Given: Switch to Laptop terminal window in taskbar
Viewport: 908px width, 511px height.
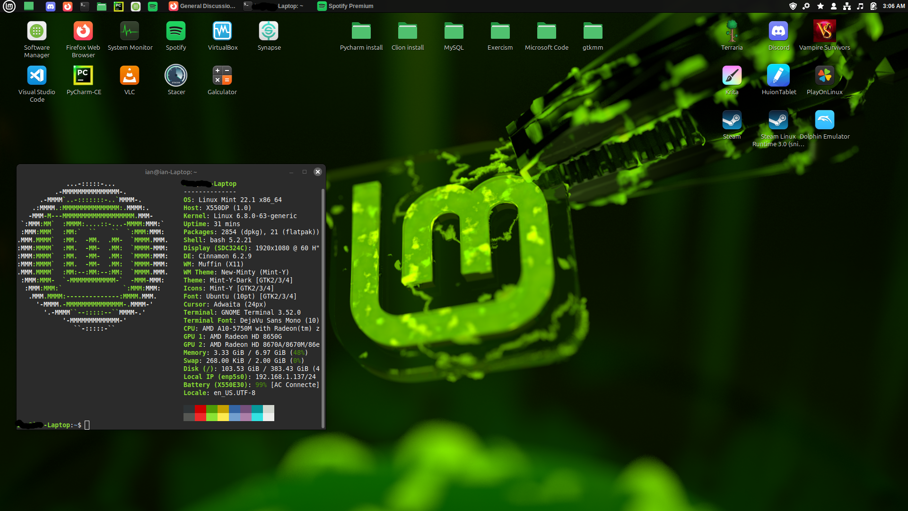Looking at the screenshot, I should click(273, 6).
